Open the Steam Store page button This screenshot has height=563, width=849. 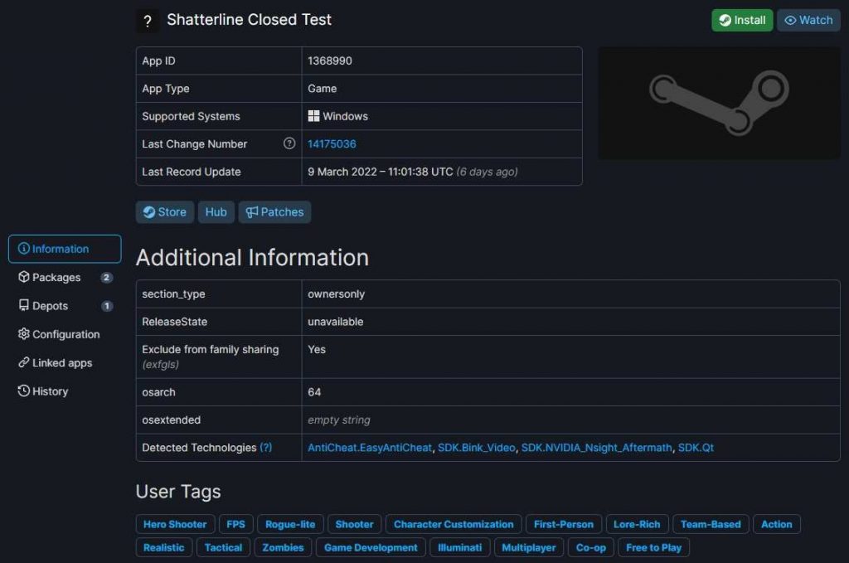pos(165,212)
